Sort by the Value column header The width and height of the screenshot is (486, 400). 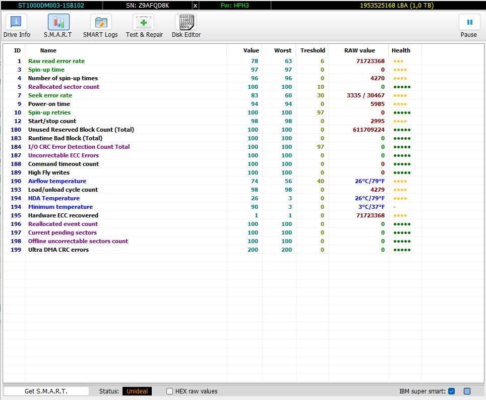coord(251,50)
